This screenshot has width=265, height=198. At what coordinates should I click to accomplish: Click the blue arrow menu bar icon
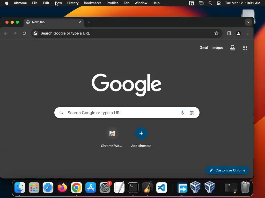coord(192,3)
